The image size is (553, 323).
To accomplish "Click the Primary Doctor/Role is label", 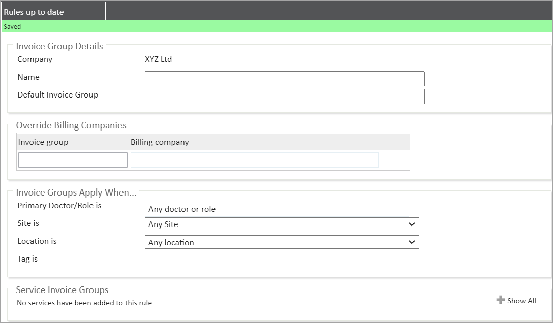I will 59,206.
